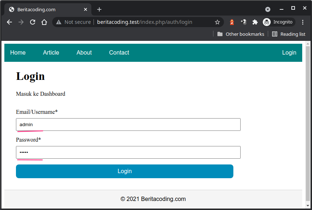
Task: Open the Lighthouse extension
Action: click(232, 22)
